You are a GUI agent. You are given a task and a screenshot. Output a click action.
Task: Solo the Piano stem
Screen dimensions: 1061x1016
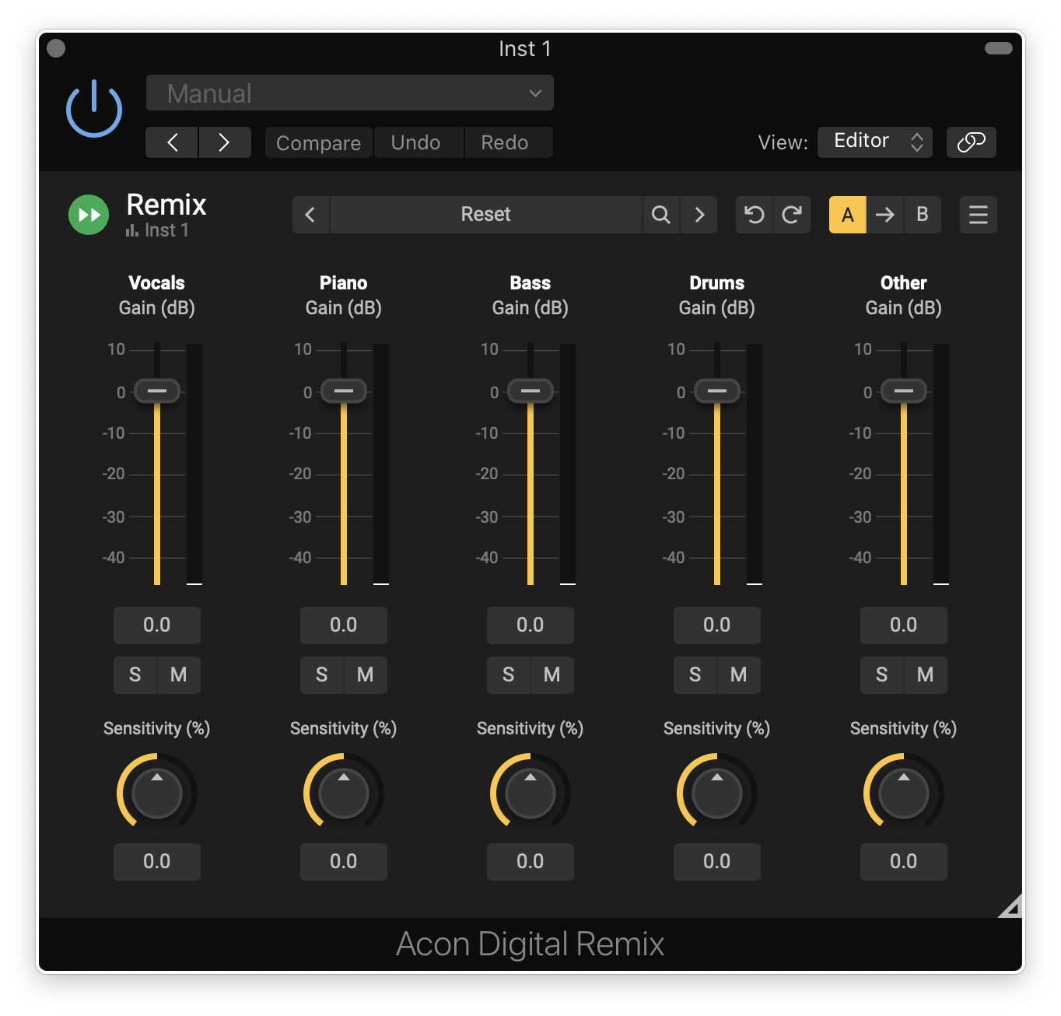(322, 674)
